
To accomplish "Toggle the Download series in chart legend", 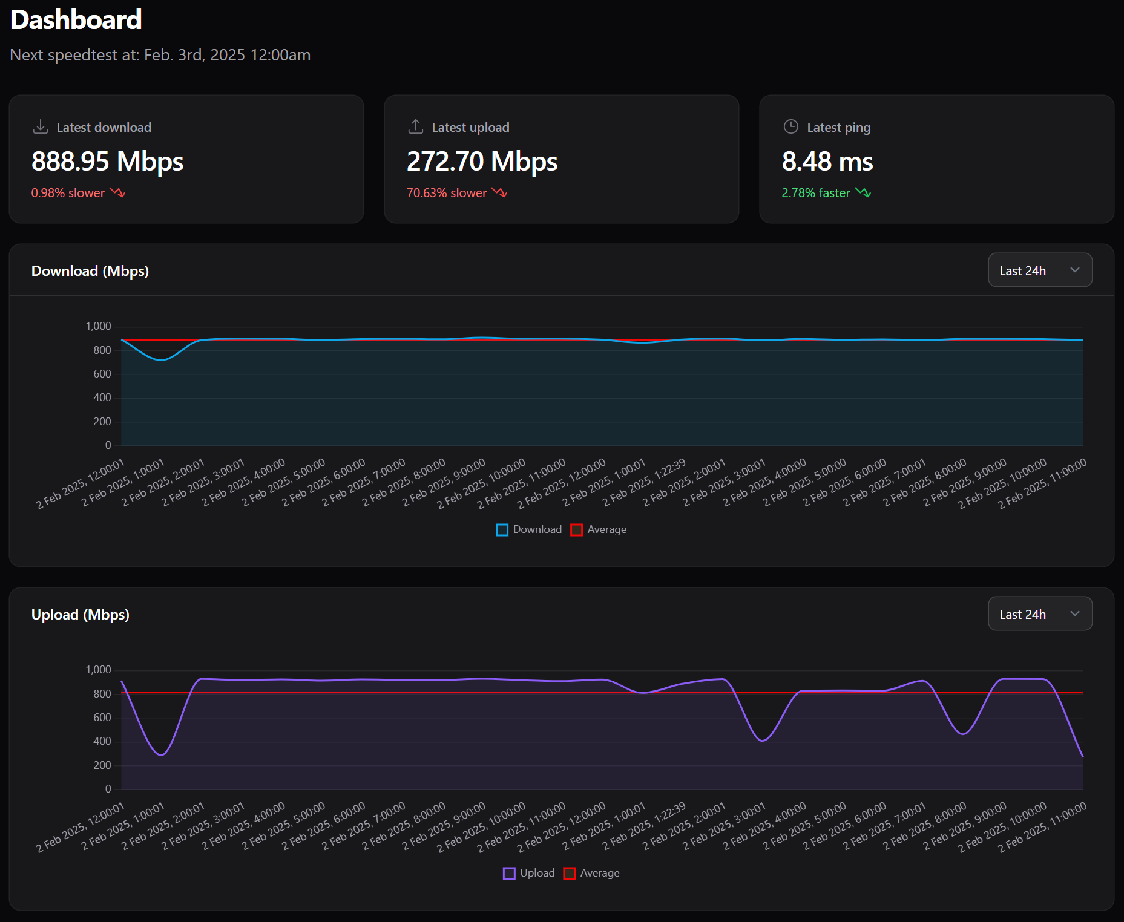I will coord(529,529).
